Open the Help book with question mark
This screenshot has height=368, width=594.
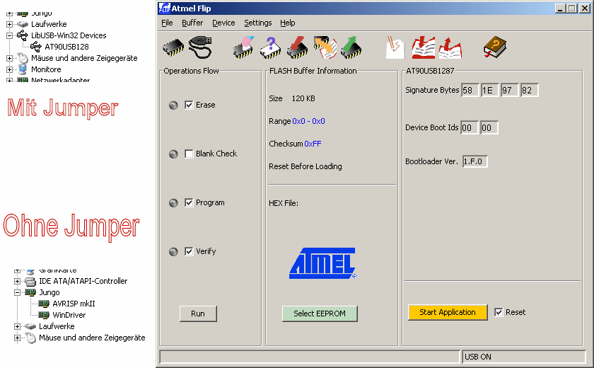(495, 47)
